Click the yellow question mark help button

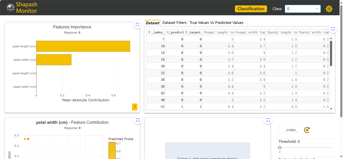point(135,107)
